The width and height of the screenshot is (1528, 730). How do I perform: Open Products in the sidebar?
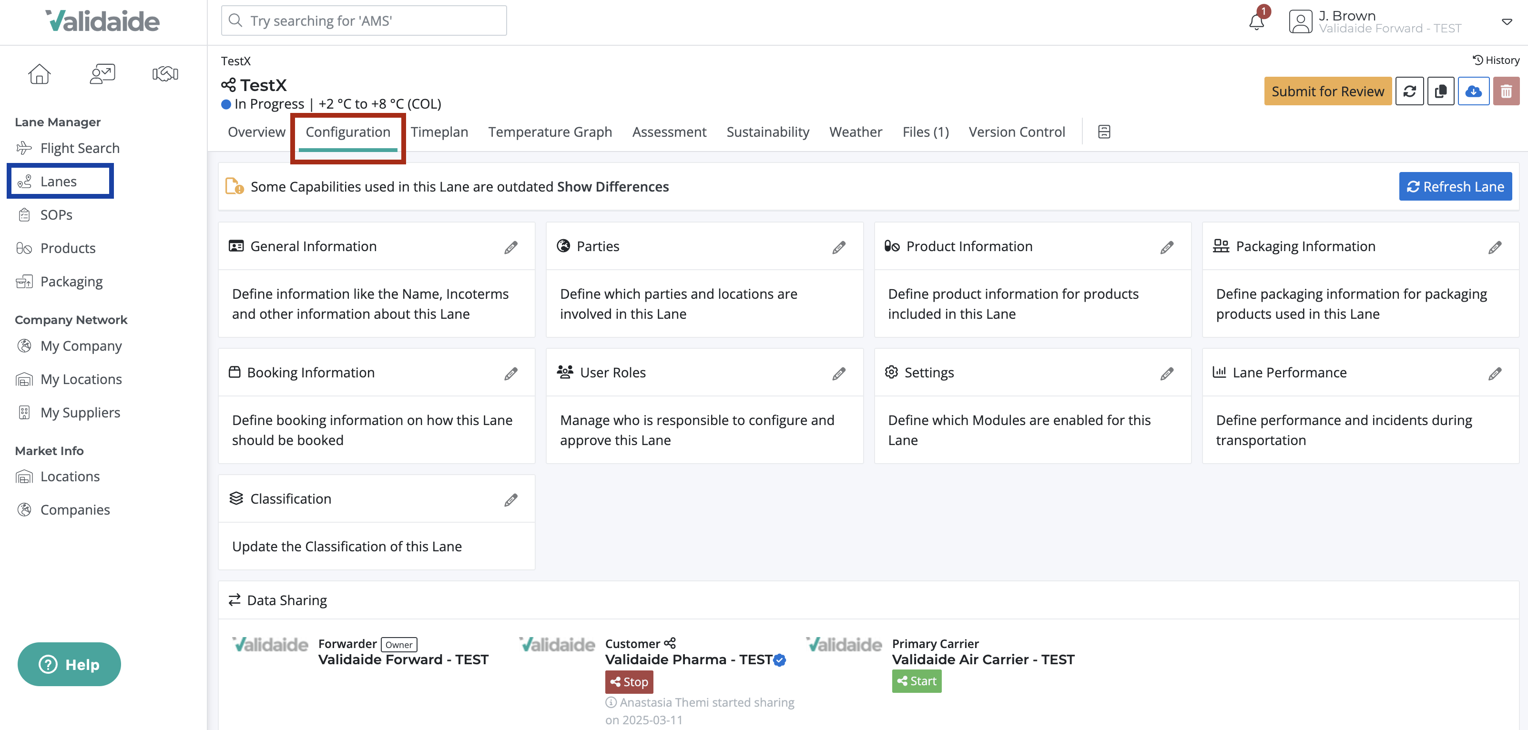[68, 248]
